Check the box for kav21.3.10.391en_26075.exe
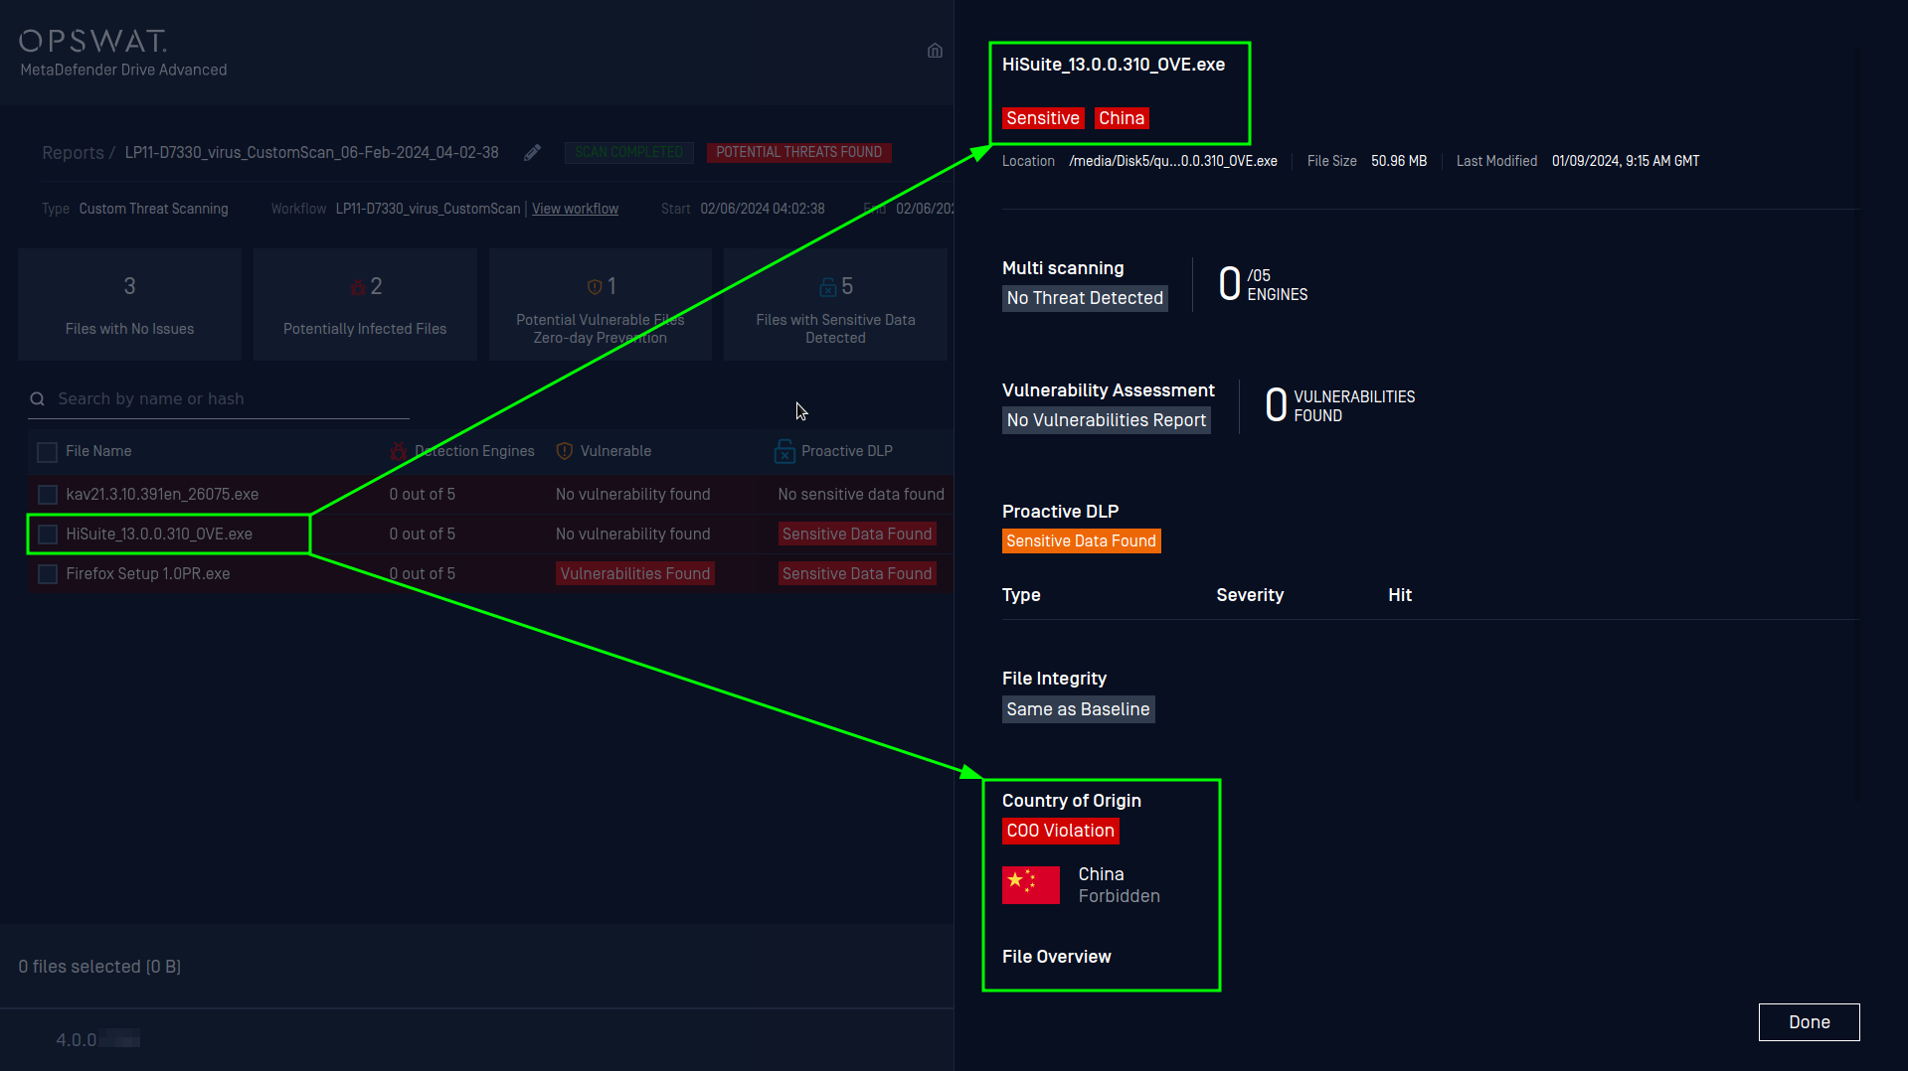 47,494
